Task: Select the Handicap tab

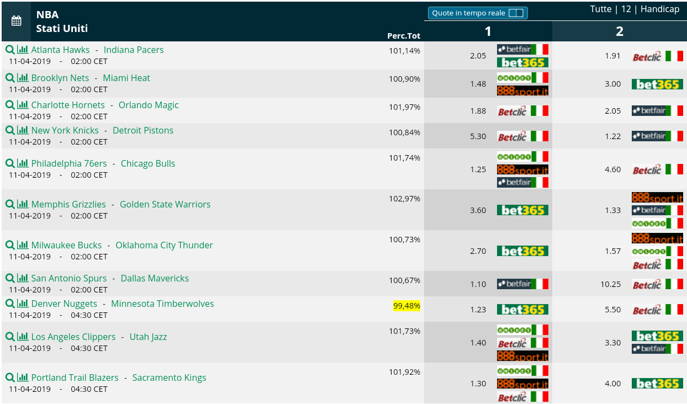Action: tap(660, 9)
